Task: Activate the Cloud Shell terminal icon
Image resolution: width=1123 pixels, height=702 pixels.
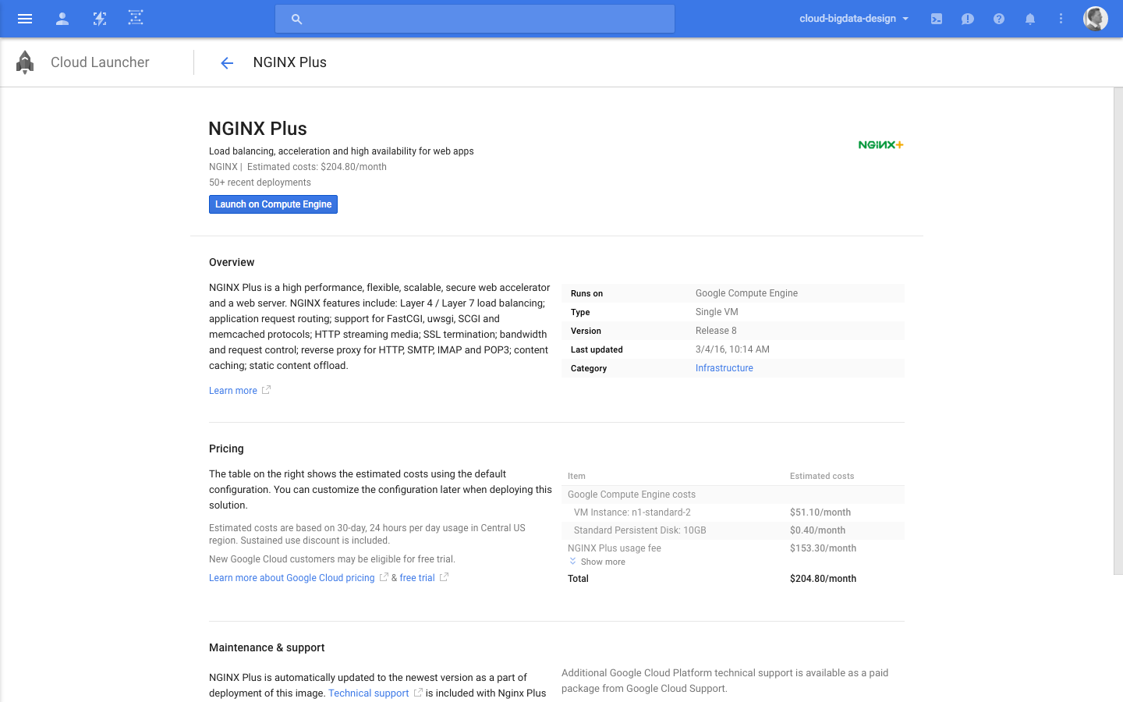Action: pos(937,19)
